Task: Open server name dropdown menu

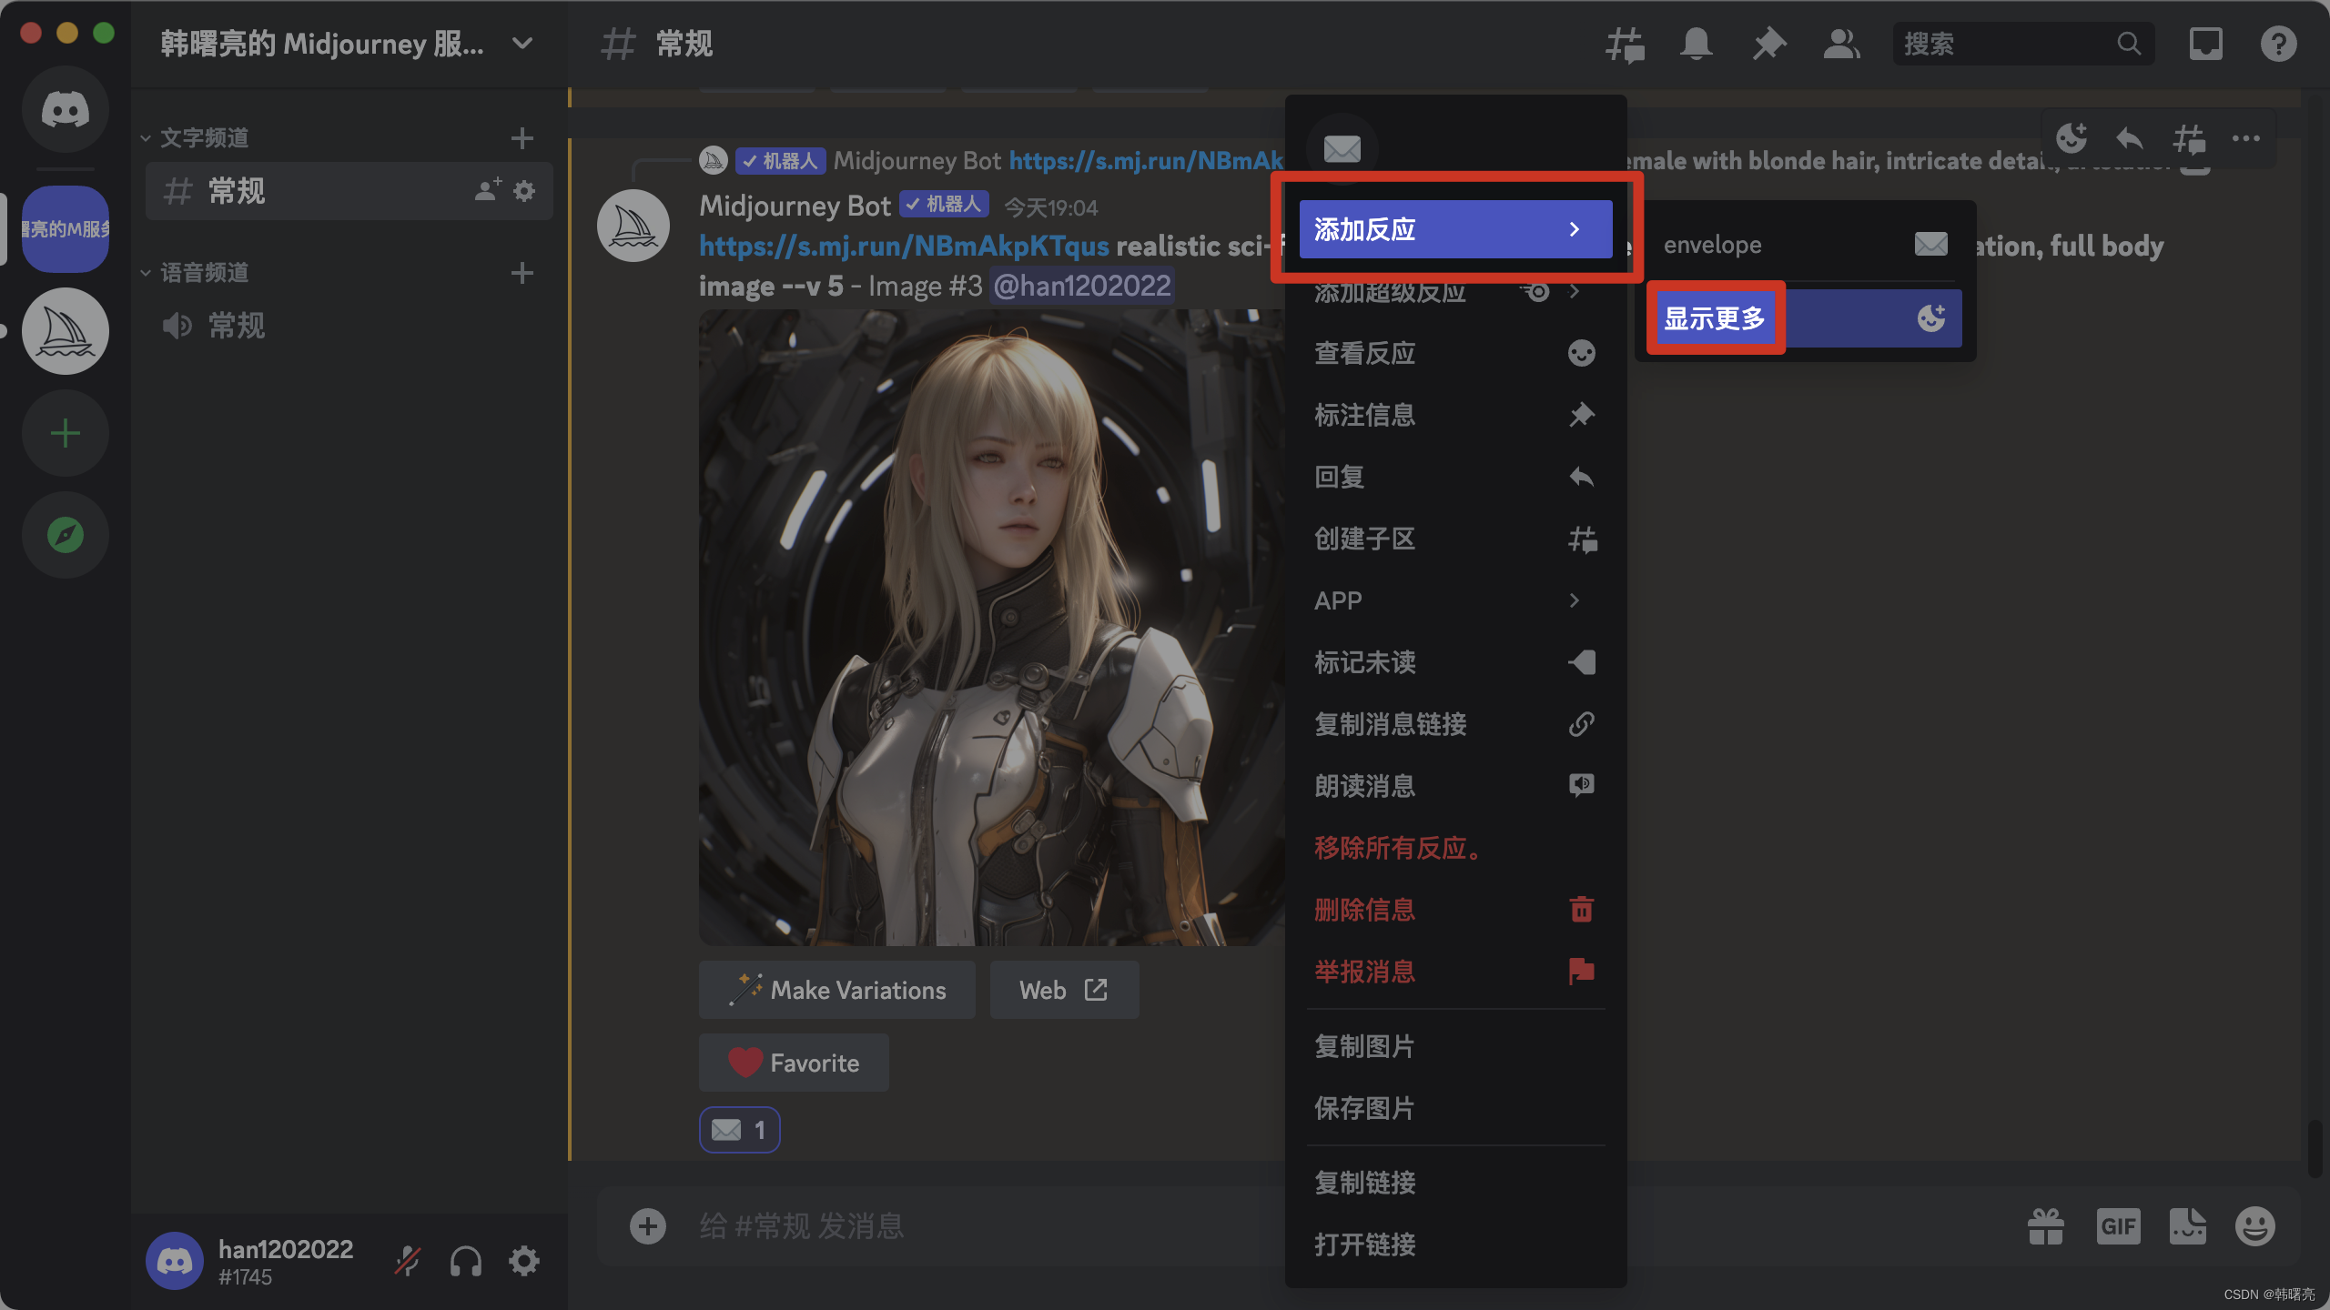Action: (522, 44)
